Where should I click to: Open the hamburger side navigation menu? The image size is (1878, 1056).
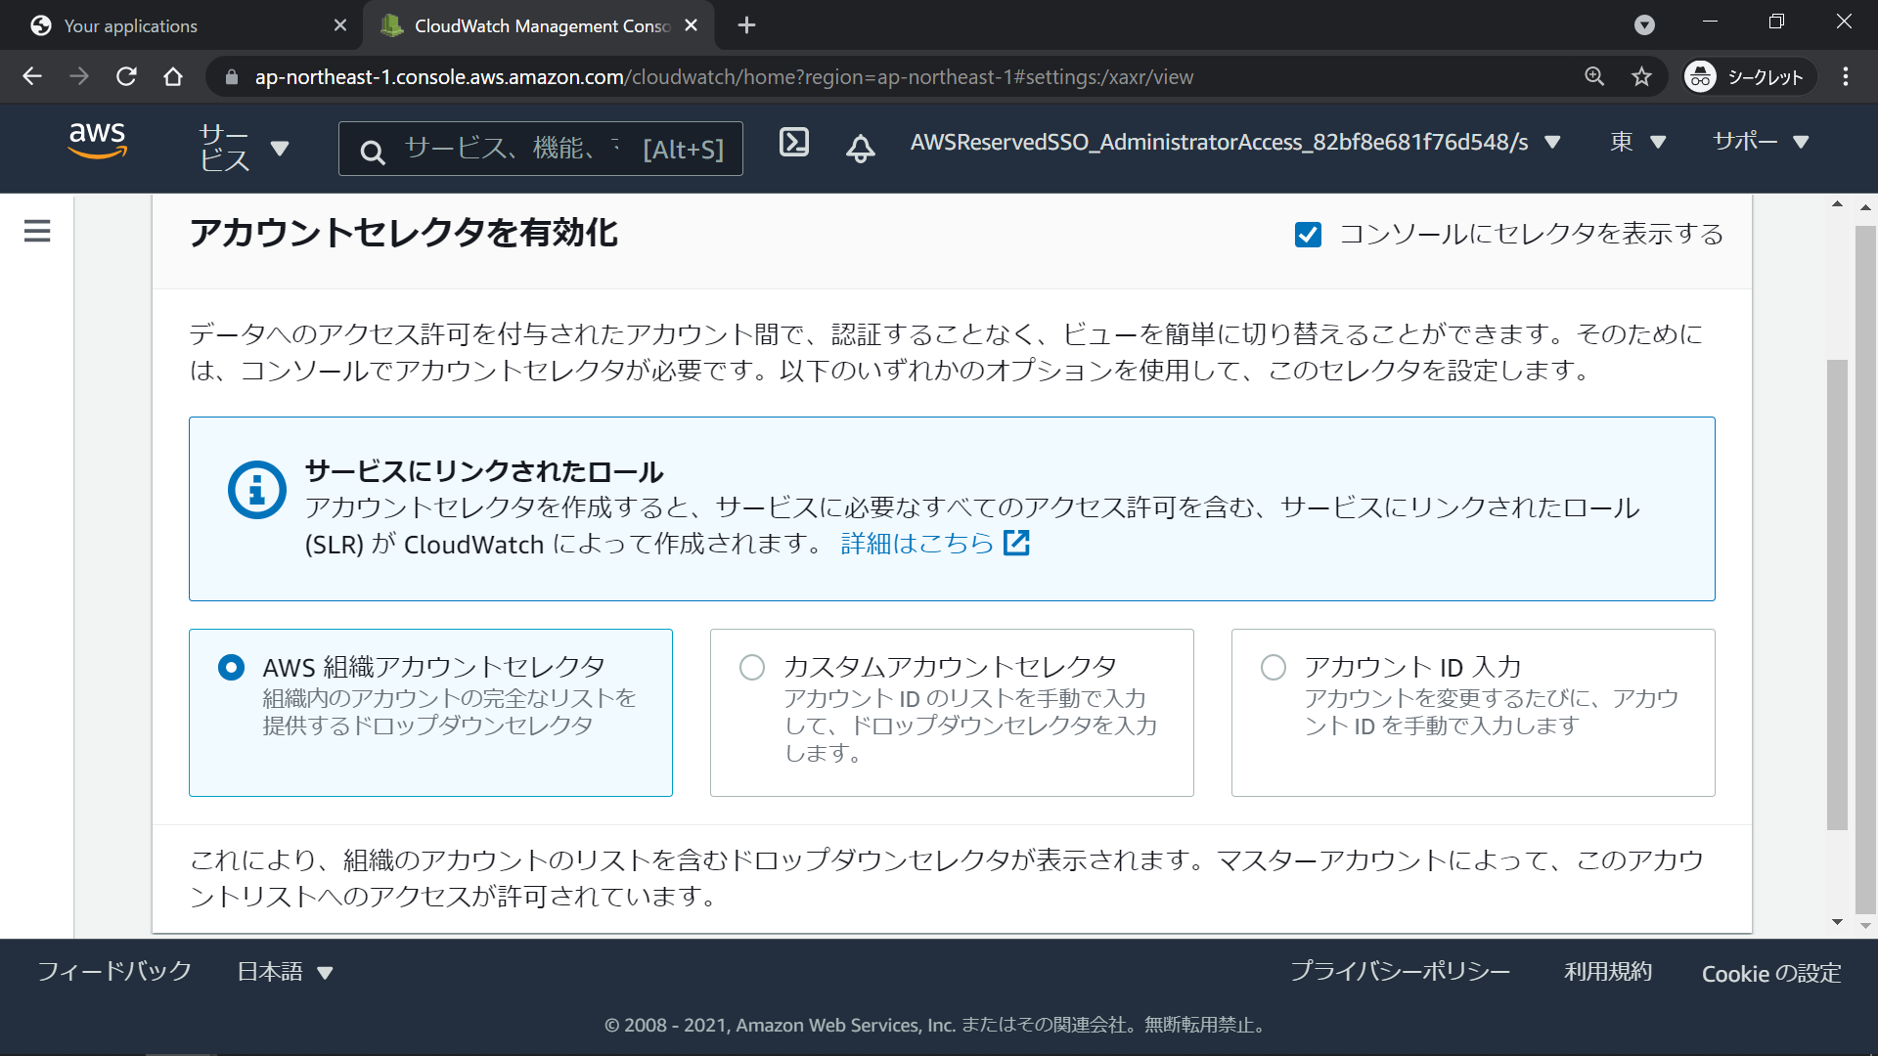[37, 231]
